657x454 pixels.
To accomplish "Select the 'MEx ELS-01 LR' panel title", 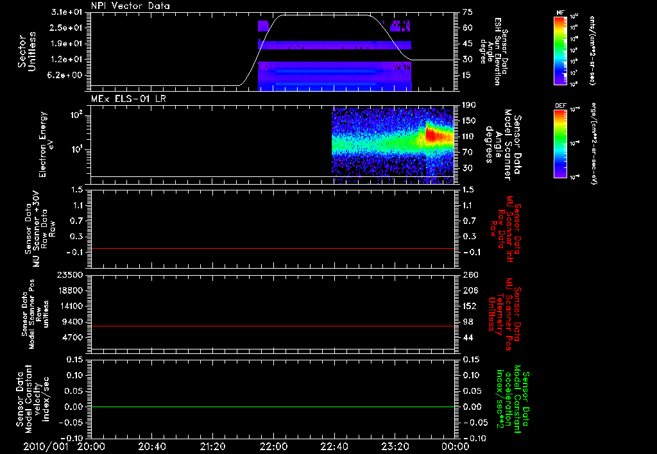I will (128, 99).
